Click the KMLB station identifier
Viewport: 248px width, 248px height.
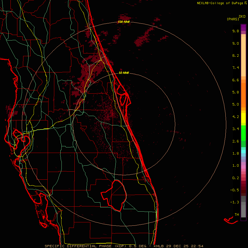click(x=159, y=246)
